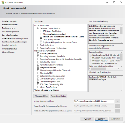This screenshot has width=125, height=123.
Task: Select Microsoft Visual Studio 2010 entry
Action: pyautogui.click(x=106, y=58)
